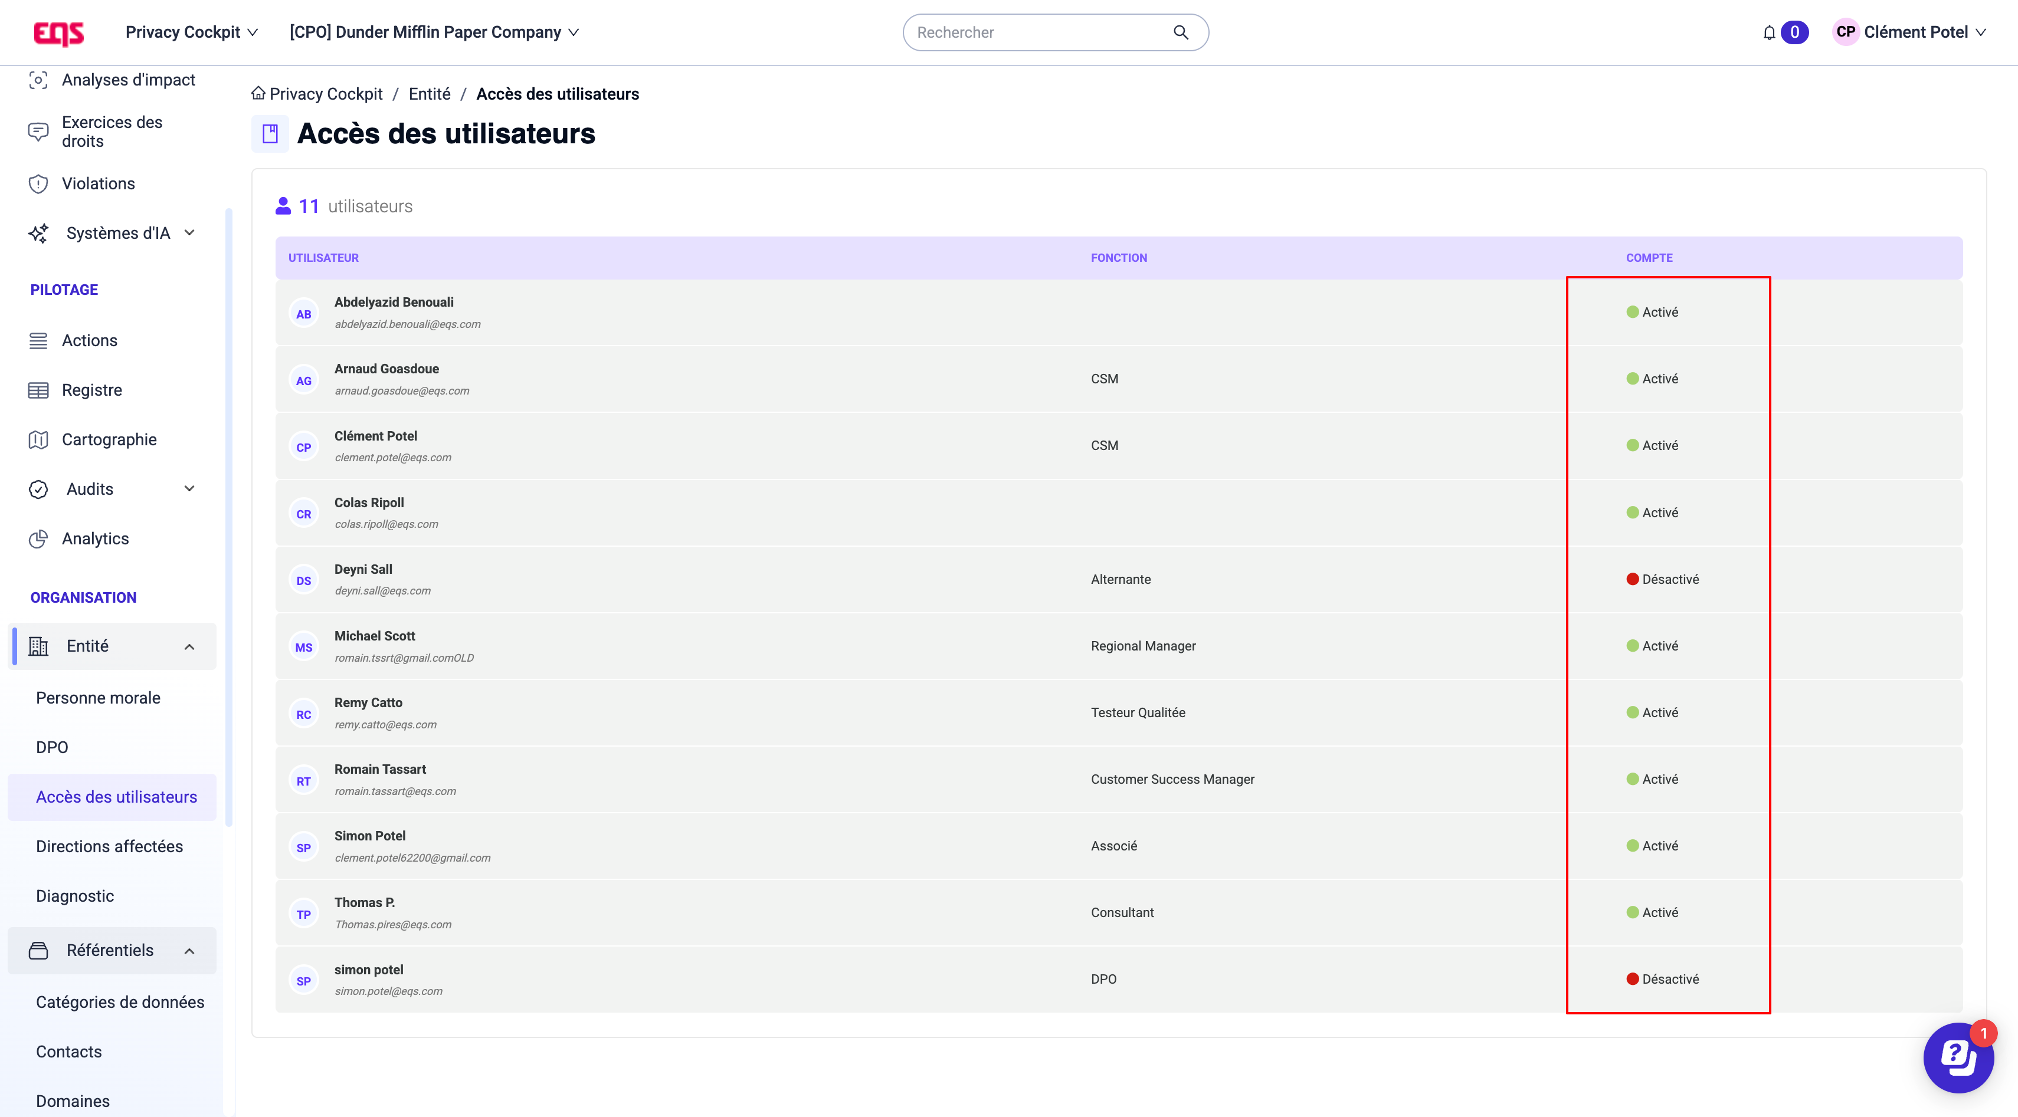
Task: Click the Exercices des droits icon
Action: pyautogui.click(x=38, y=132)
